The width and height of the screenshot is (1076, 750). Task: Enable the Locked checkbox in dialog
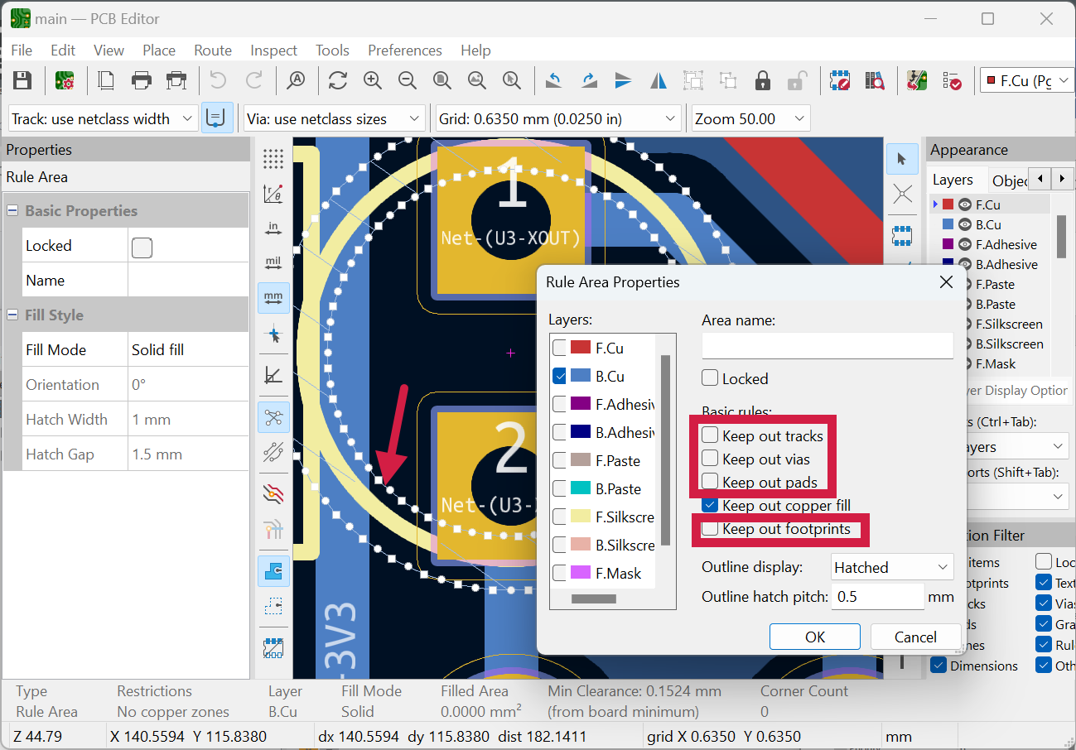click(x=710, y=378)
